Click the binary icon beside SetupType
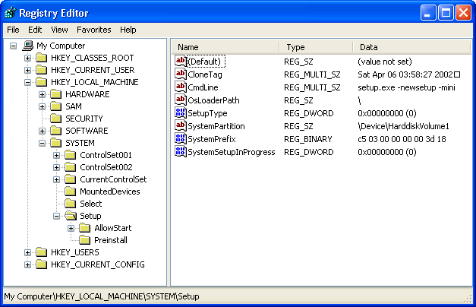The height and width of the screenshot is (307, 476). tap(181, 112)
